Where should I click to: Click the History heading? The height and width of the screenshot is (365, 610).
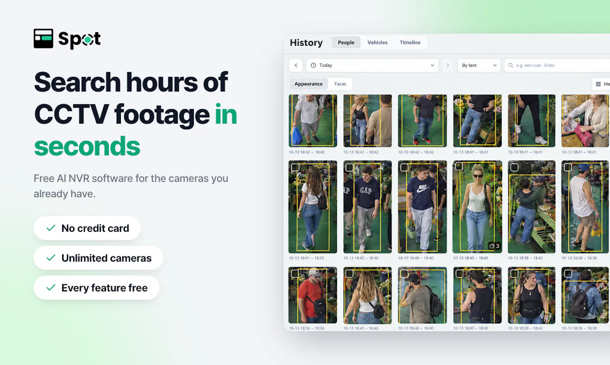(306, 43)
